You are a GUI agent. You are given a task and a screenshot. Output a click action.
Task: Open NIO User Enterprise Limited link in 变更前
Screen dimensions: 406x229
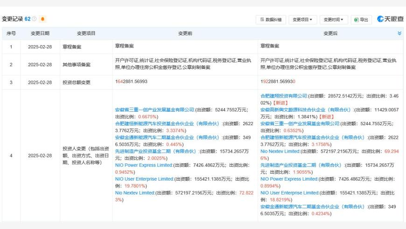(145, 179)
